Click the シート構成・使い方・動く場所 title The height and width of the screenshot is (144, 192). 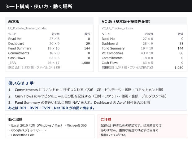(39, 7)
